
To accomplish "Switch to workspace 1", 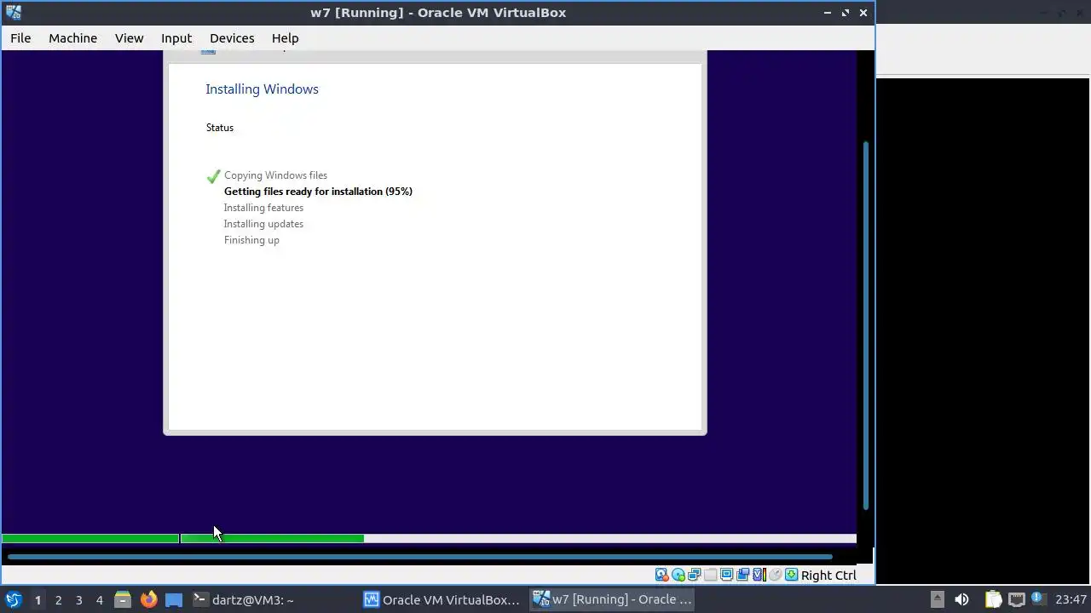I will click(x=38, y=599).
